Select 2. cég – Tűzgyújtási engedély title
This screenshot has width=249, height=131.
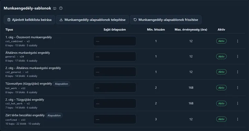[25, 100]
